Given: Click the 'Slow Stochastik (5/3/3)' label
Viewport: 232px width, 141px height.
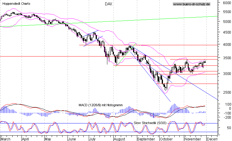Looking at the screenshot, I should (150, 123).
